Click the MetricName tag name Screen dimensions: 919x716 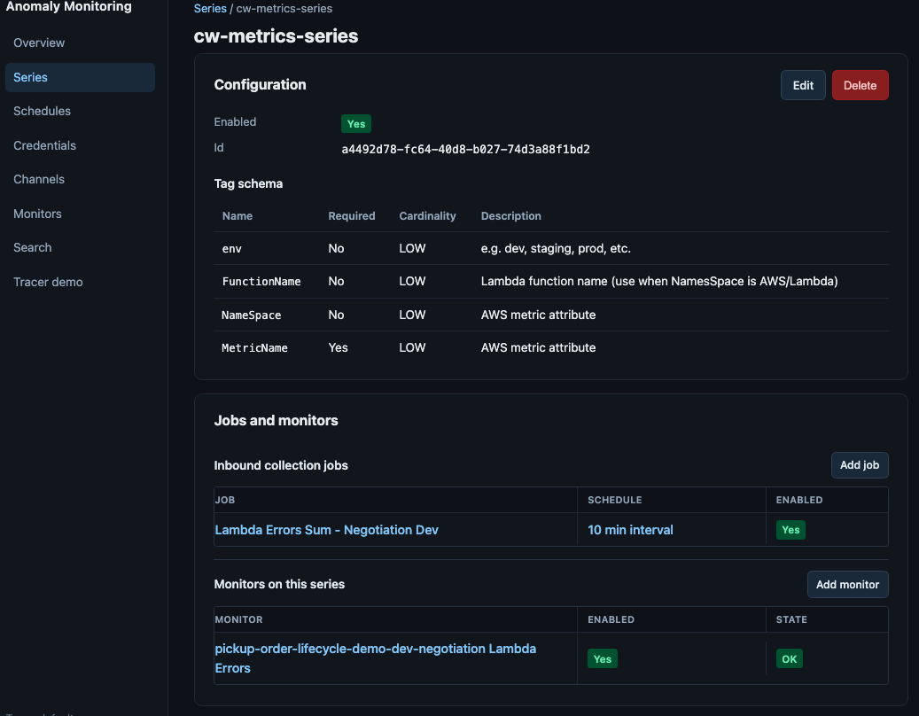point(254,347)
